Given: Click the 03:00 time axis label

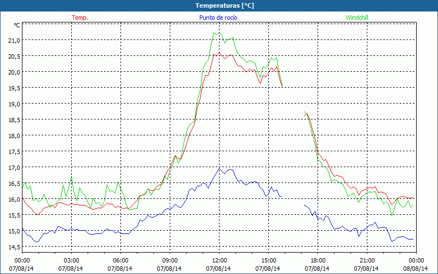Looking at the screenshot, I should (x=72, y=260).
